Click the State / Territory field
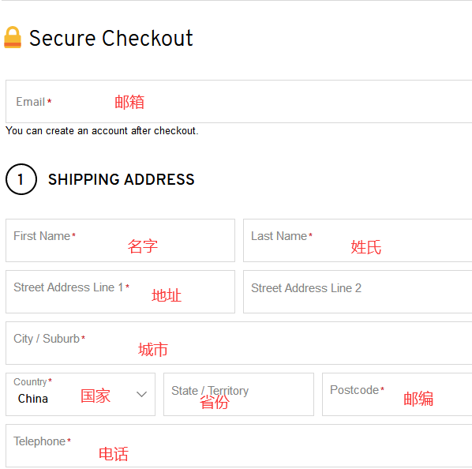472x469 pixels. point(238,394)
